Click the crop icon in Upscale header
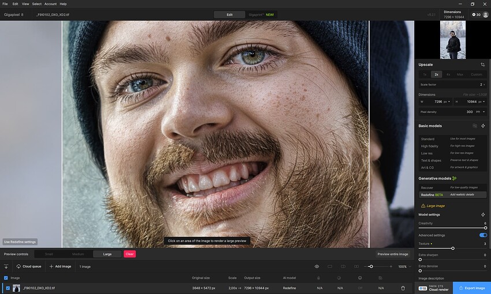This screenshot has height=294, width=491. pyautogui.click(x=483, y=65)
